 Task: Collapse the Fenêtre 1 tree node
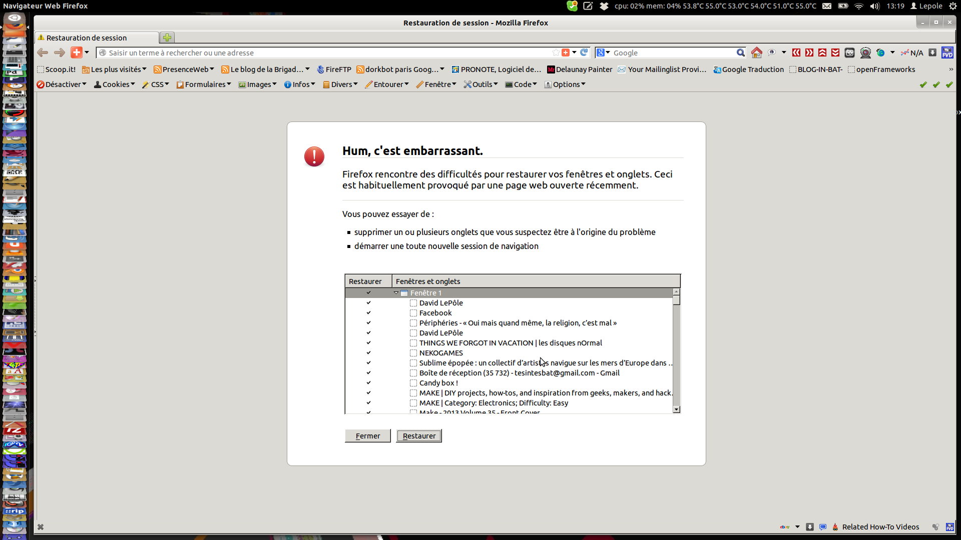pyautogui.click(x=396, y=293)
